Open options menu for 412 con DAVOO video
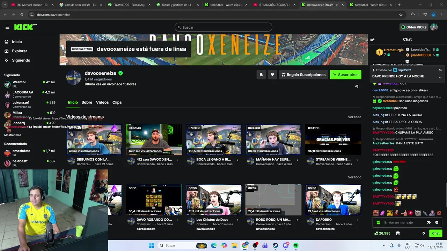 [x=178, y=160]
